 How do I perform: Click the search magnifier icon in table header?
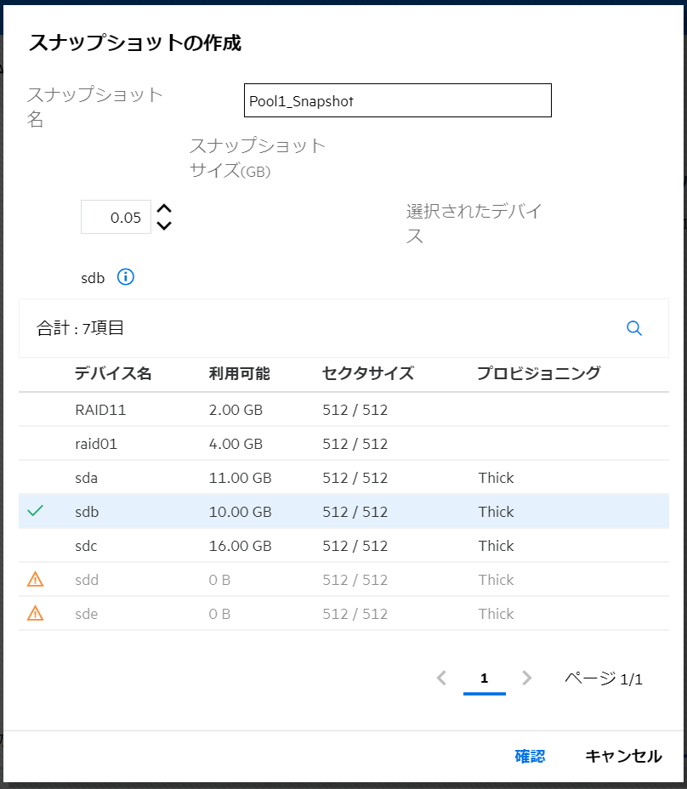click(x=633, y=328)
